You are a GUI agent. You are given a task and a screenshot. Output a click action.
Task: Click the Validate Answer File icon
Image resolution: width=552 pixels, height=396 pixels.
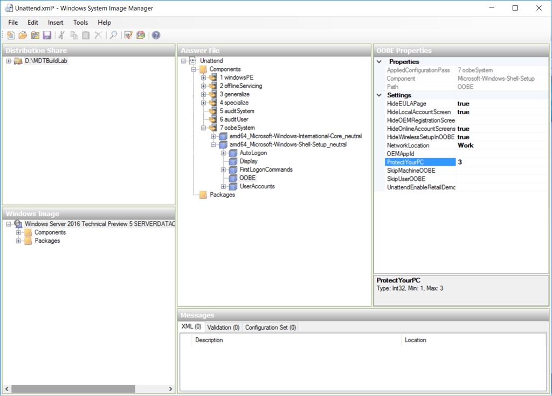128,36
